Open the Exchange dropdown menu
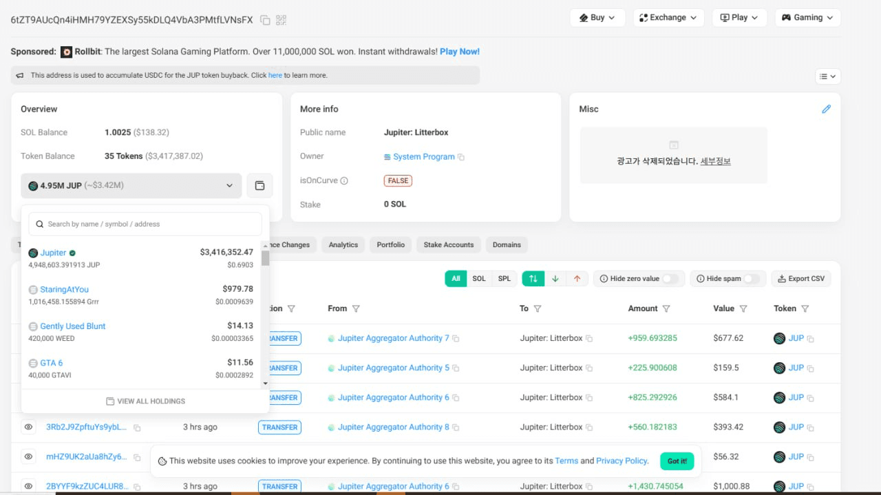This screenshot has width=881, height=495. [x=668, y=18]
